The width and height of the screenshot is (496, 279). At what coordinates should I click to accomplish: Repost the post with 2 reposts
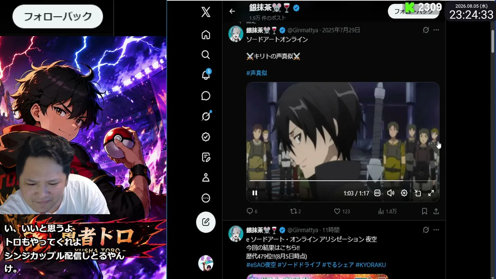296,211
